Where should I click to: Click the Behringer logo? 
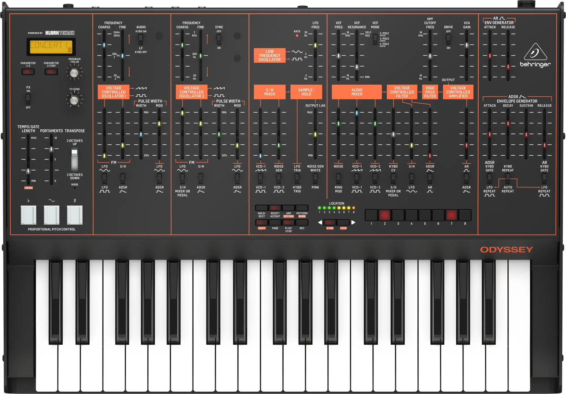coord(535,55)
